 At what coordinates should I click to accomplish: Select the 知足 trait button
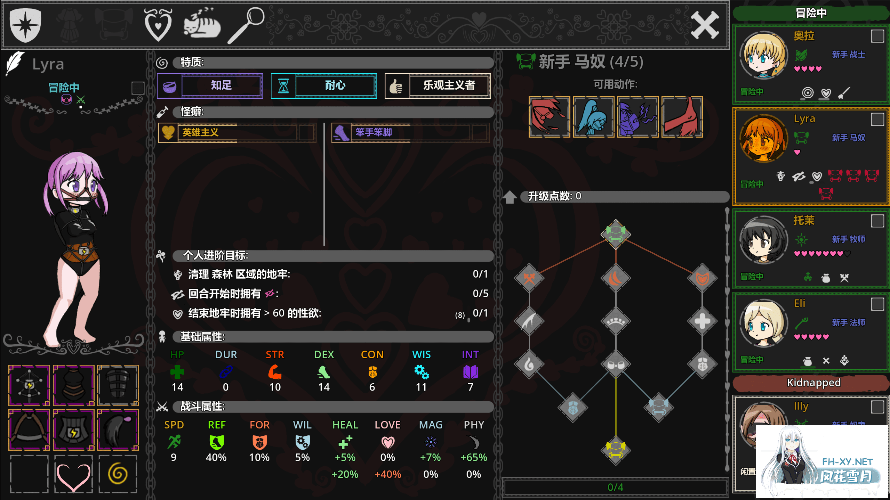pyautogui.click(x=210, y=85)
